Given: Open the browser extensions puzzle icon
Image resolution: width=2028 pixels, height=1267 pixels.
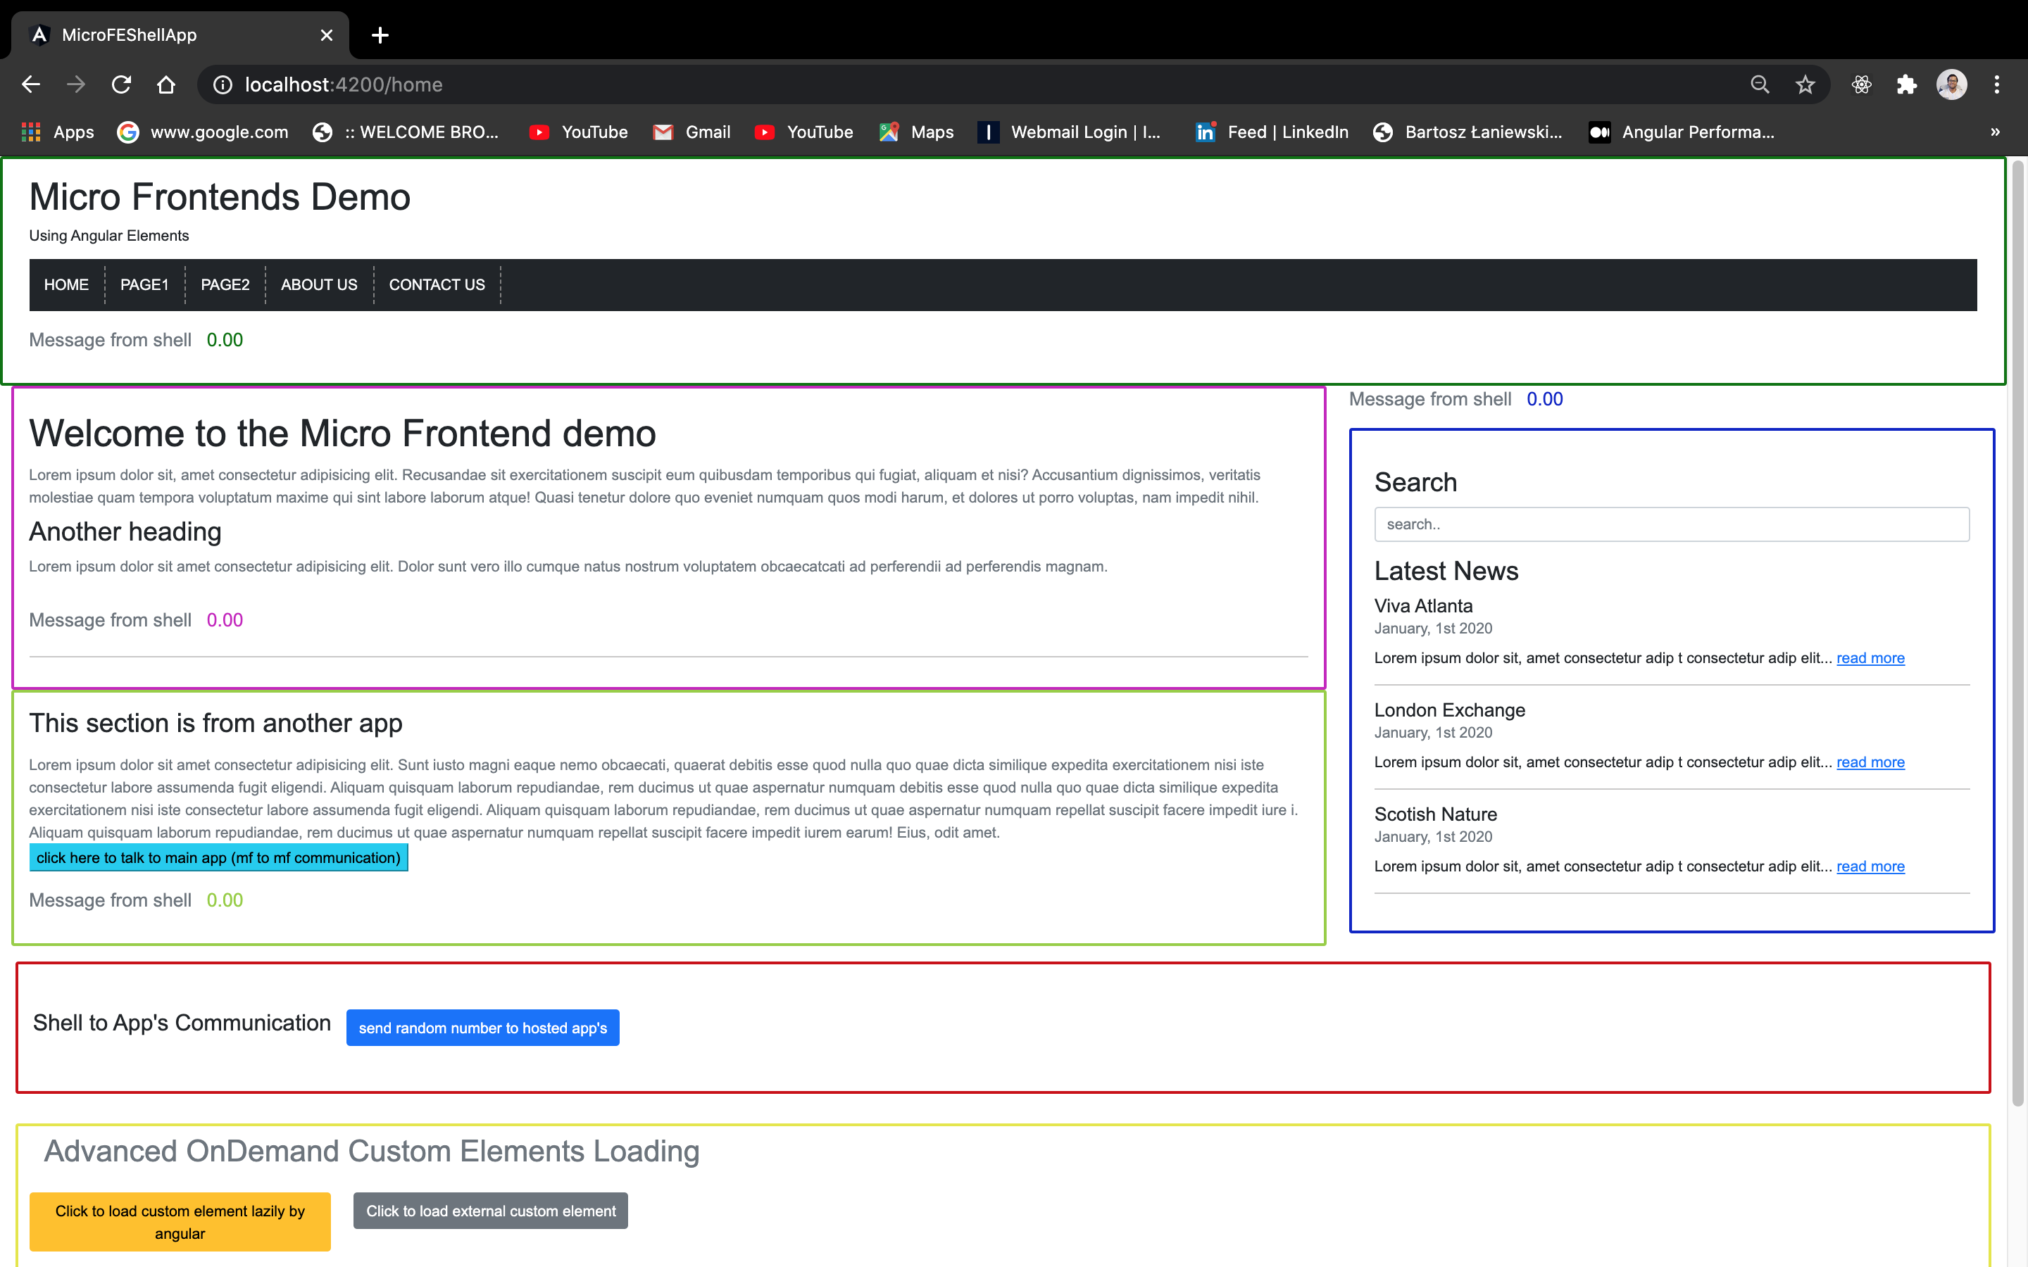Looking at the screenshot, I should [x=1906, y=84].
